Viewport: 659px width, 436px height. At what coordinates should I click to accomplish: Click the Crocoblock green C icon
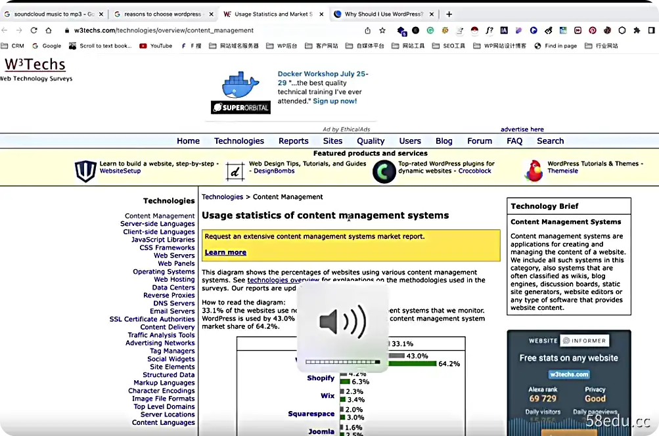point(384,171)
